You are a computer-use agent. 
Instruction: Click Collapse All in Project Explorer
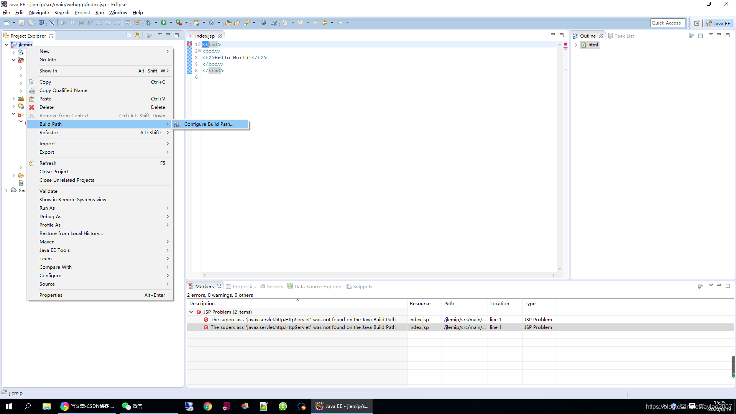129,36
